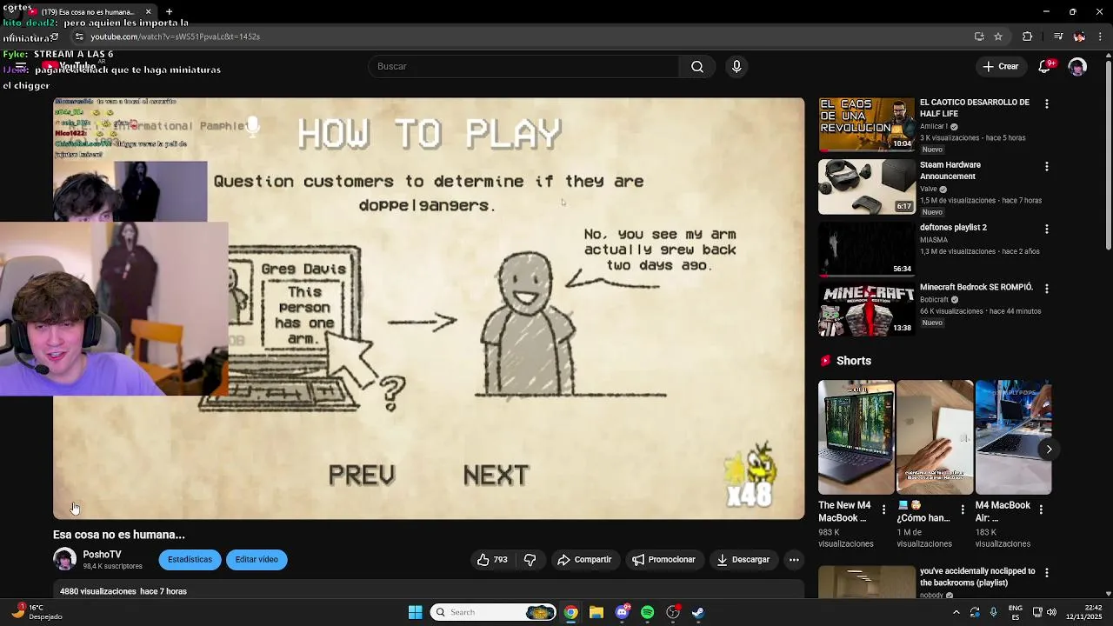Click the Promocionar button
Viewport: 1113px width, 626px height.
pyautogui.click(x=663, y=560)
